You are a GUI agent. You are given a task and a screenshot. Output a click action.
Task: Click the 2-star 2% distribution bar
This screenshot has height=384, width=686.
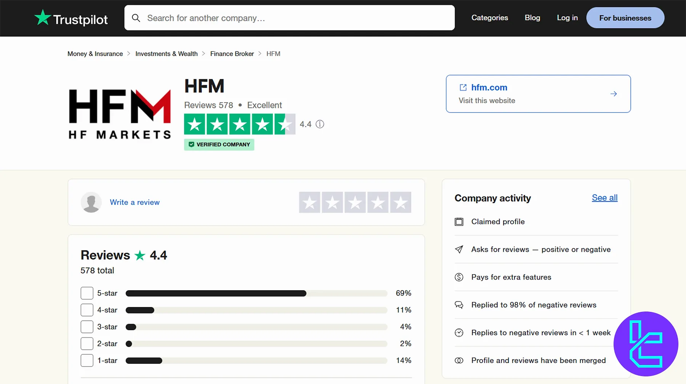tap(256, 344)
